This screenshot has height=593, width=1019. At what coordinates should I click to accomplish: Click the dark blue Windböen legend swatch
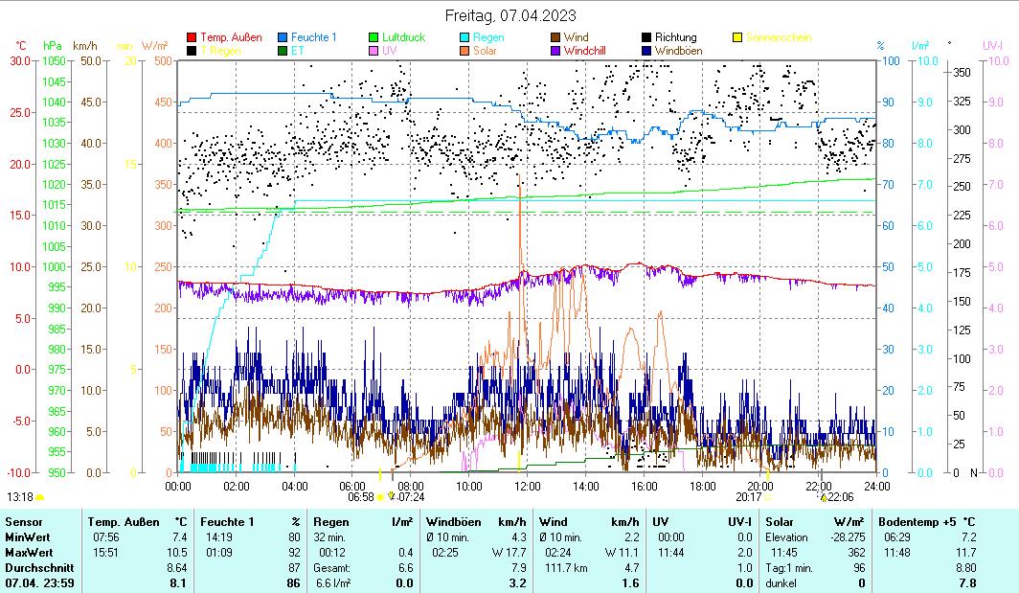point(646,50)
